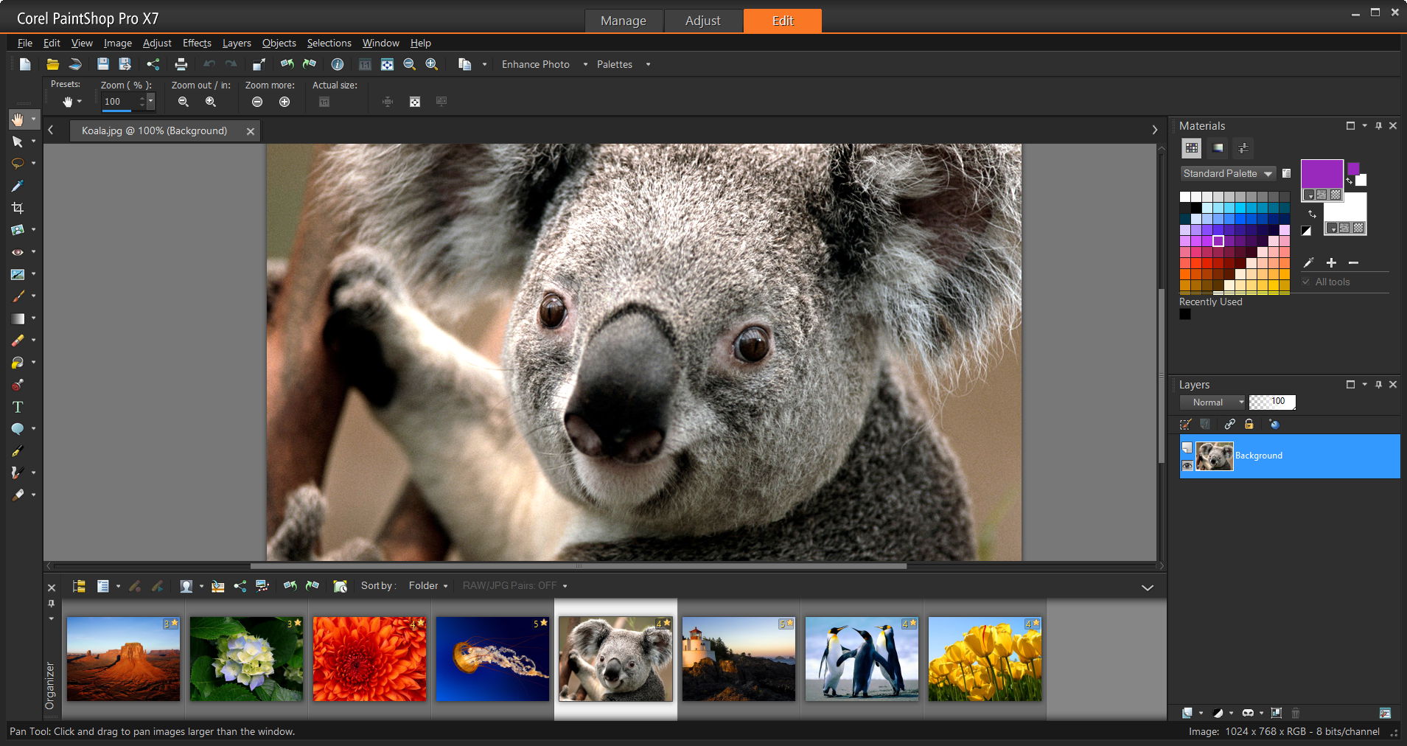Select the penguins thumbnail in Organizer
1407x746 pixels.
coord(862,658)
